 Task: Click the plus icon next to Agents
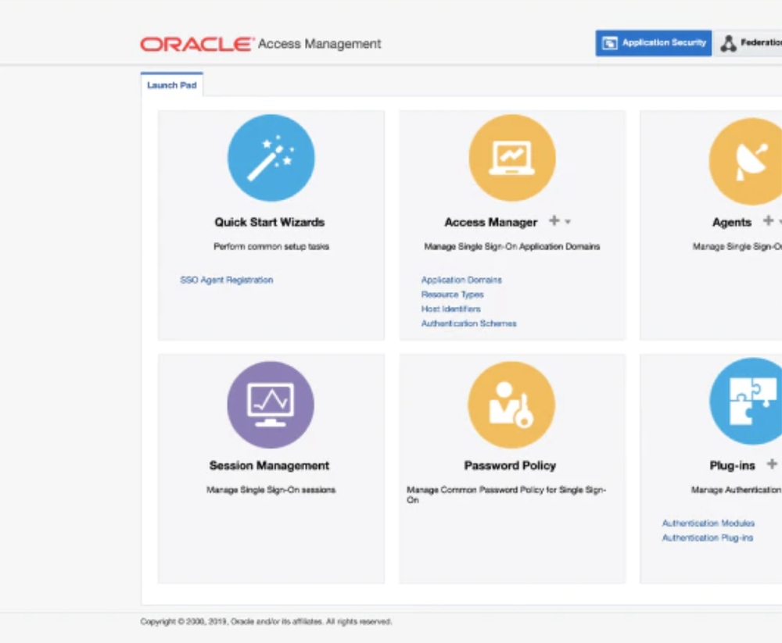tap(768, 220)
